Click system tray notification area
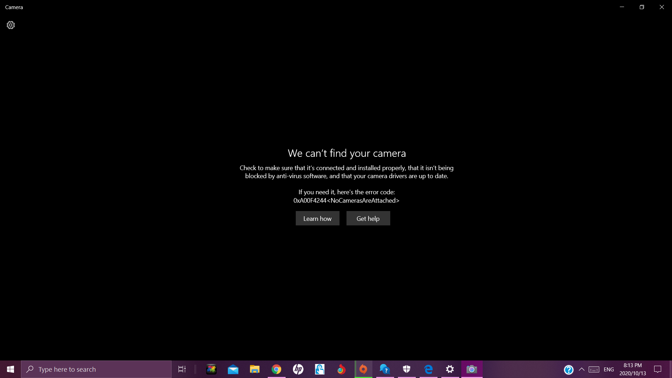672x378 pixels. tap(582, 369)
